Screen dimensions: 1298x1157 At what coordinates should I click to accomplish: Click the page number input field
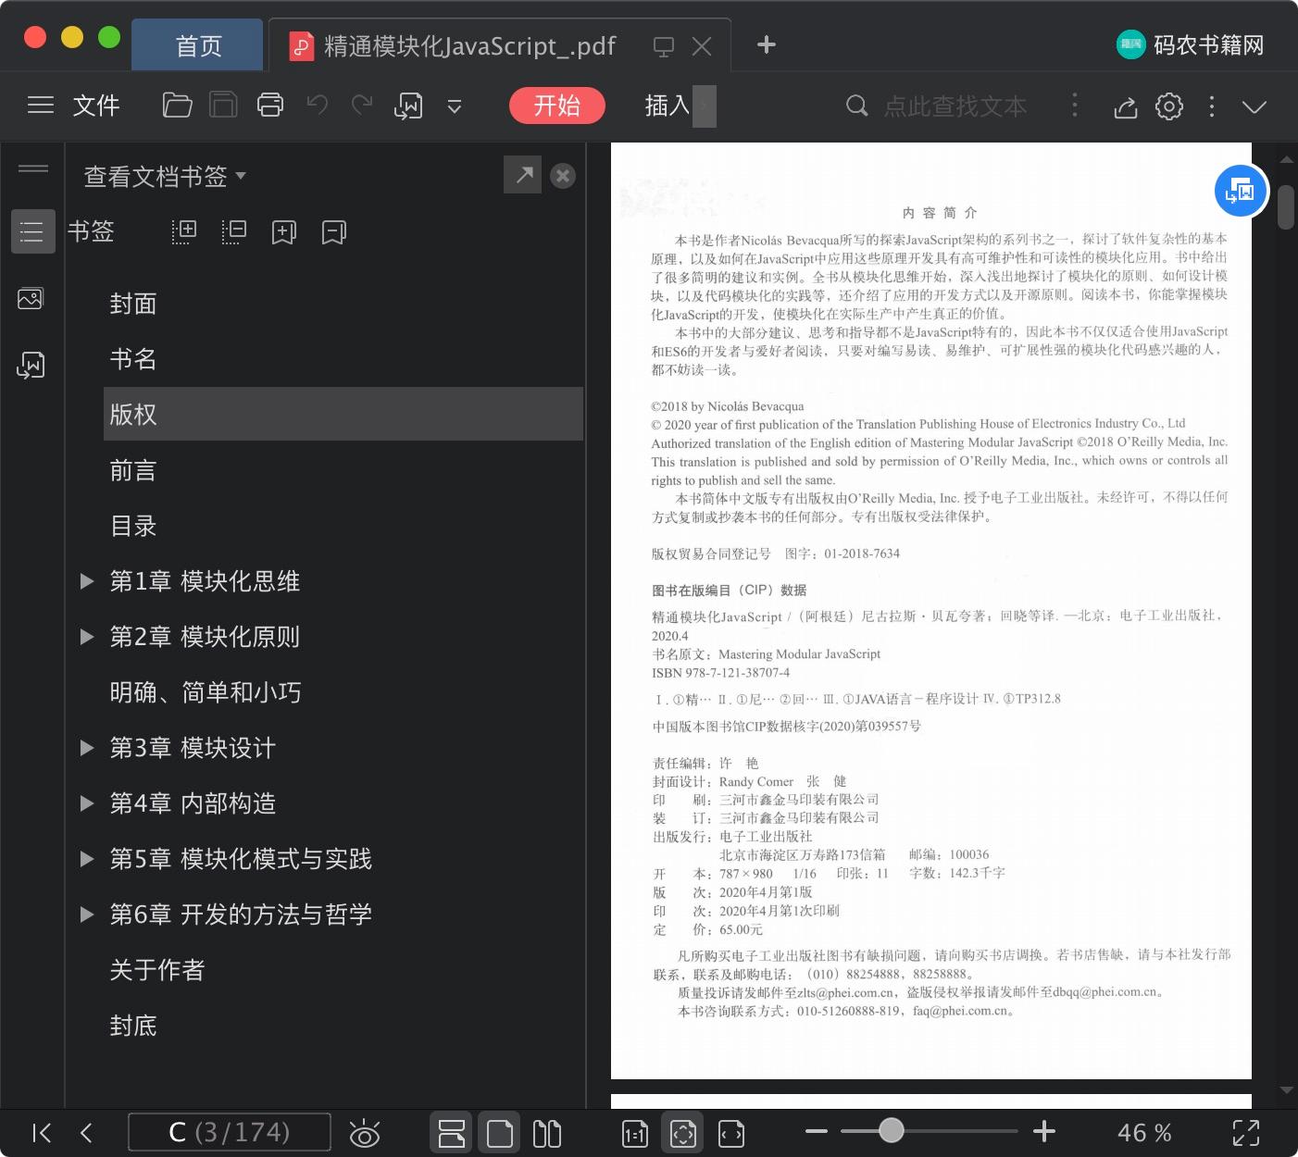[x=230, y=1132]
